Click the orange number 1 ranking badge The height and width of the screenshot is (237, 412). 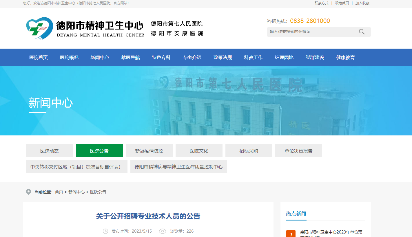[x=291, y=234]
